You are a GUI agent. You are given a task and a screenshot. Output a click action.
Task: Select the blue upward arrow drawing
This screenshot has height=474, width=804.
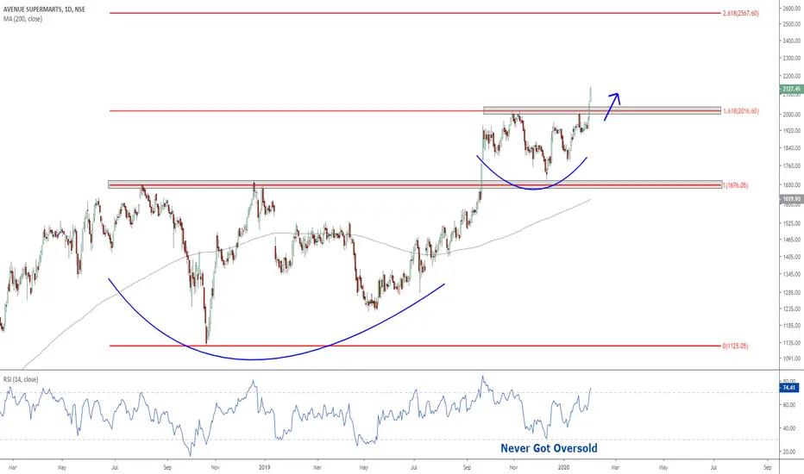612,106
